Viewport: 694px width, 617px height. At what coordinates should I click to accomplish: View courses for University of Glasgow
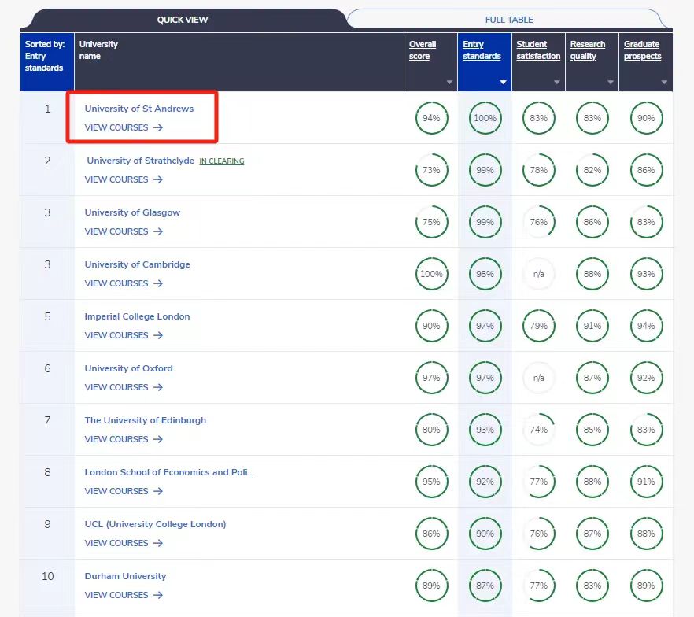click(x=124, y=231)
